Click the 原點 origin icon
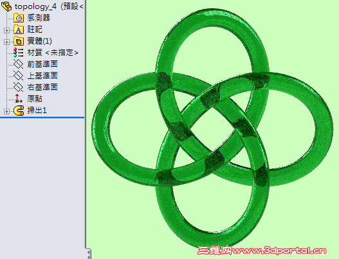The height and width of the screenshot is (259, 339). point(19,99)
